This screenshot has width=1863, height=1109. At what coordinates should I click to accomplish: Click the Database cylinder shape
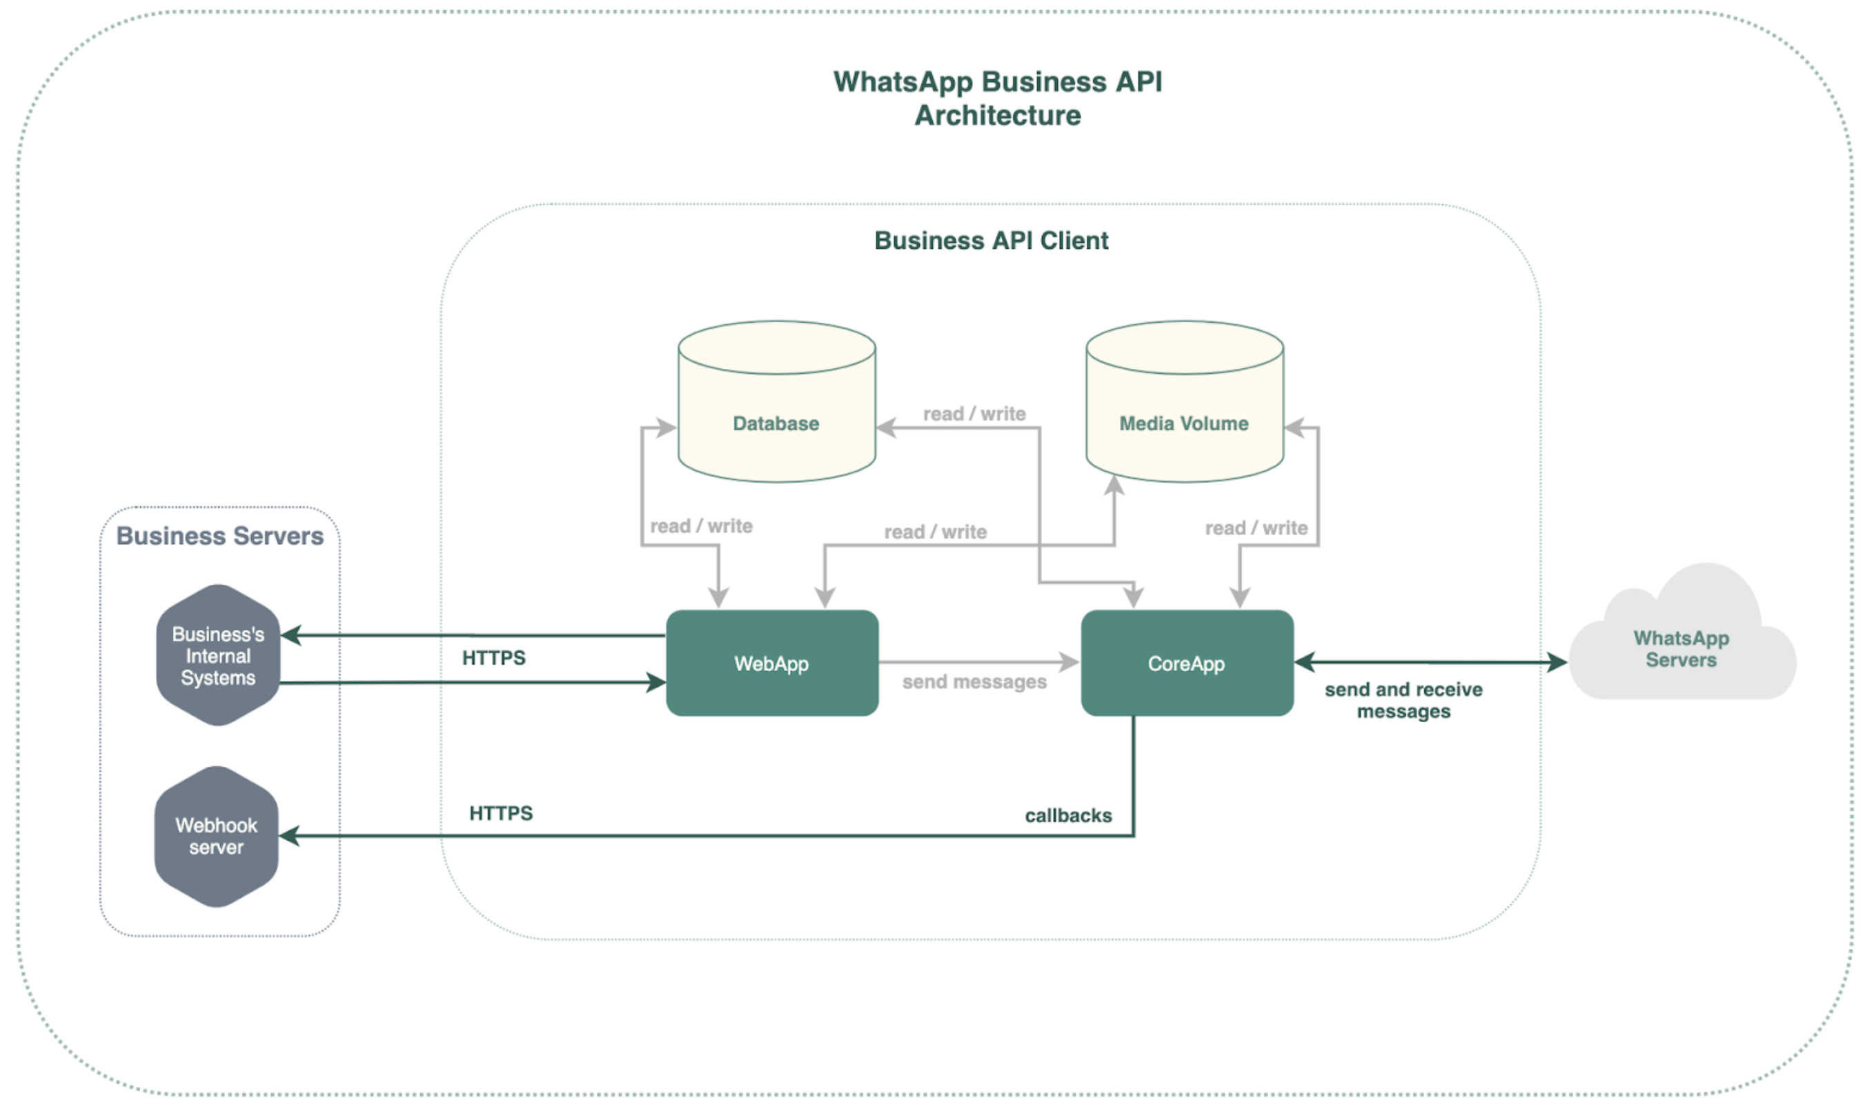pyautogui.click(x=777, y=402)
